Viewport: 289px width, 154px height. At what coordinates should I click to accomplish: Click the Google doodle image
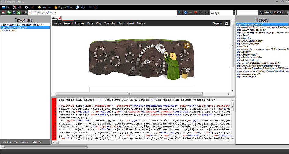(142, 59)
